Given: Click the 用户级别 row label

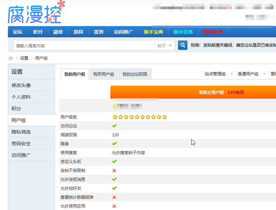Looking at the screenshot, I should click(x=69, y=117).
